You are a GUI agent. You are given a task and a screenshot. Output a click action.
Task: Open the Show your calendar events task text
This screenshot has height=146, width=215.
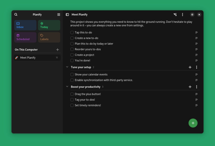91,74
